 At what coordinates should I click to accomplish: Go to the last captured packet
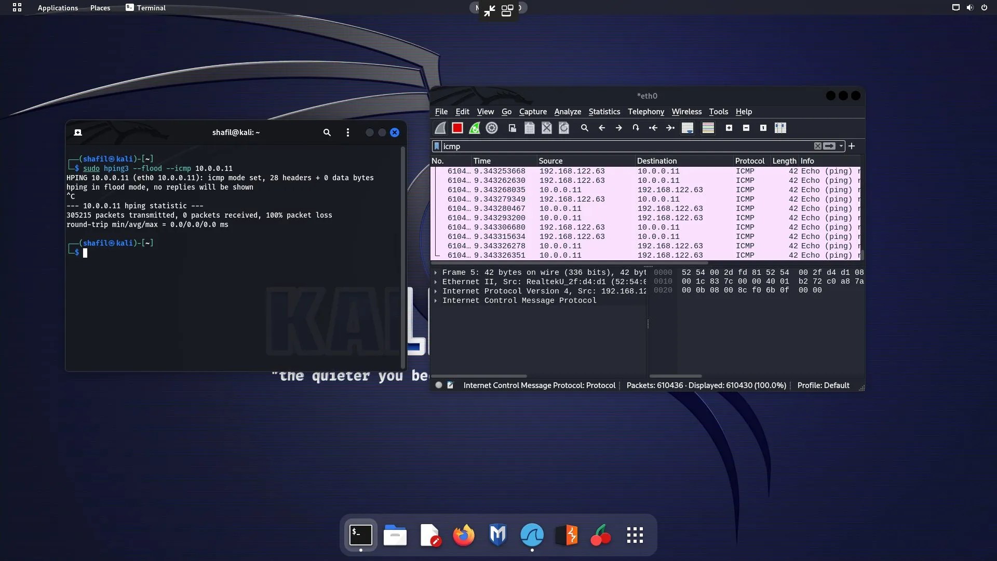(670, 128)
